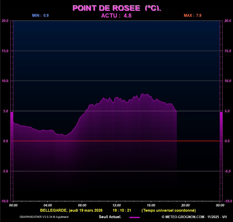Click the magenta gauge bar on left axis
The height and width of the screenshot is (222, 233).
12,126
